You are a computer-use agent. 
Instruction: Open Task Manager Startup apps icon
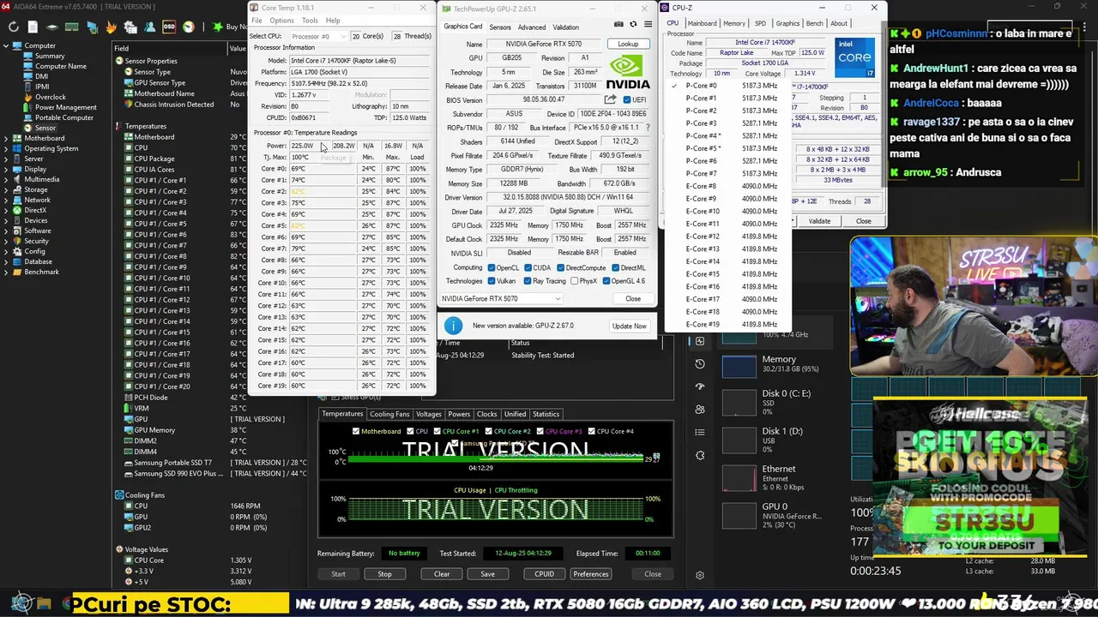700,386
